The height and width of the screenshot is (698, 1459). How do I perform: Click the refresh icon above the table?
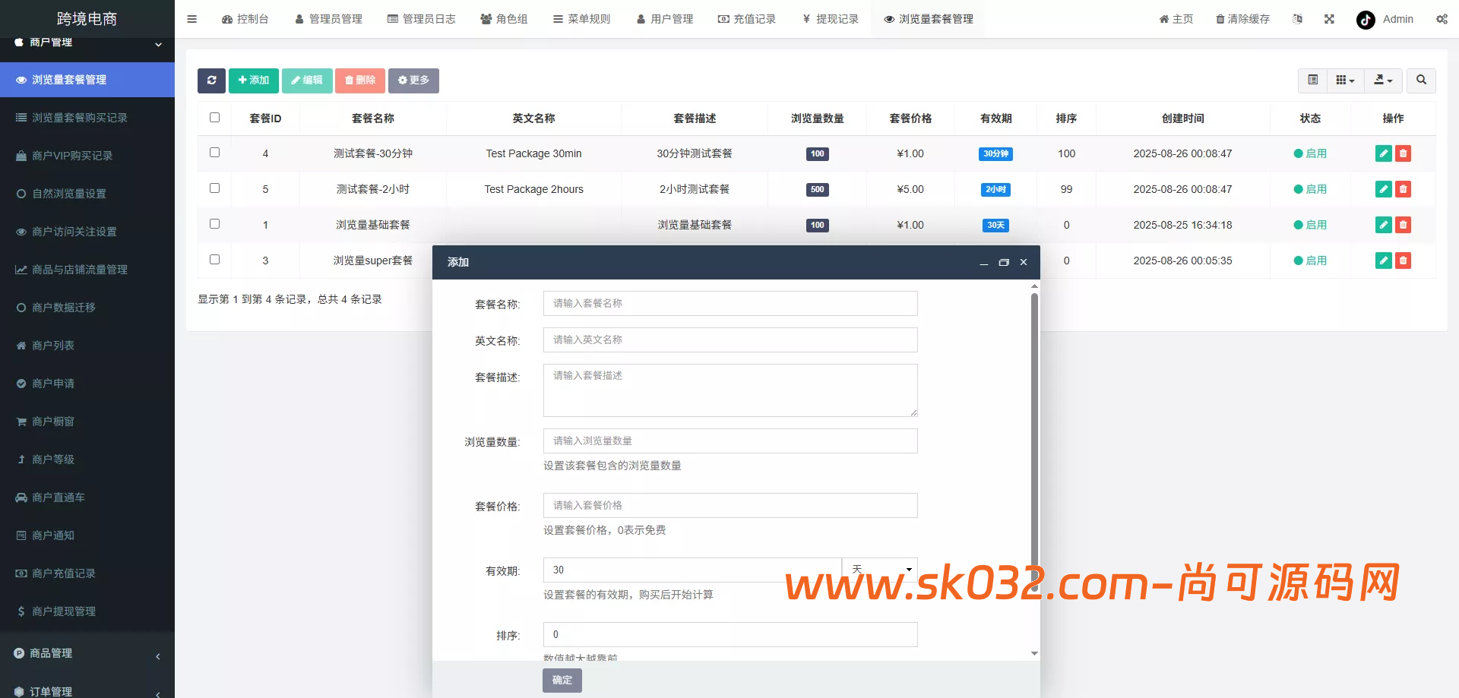coord(211,81)
